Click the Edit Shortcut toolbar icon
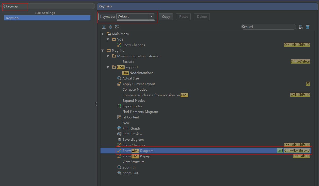The image size is (319, 186). (117, 27)
